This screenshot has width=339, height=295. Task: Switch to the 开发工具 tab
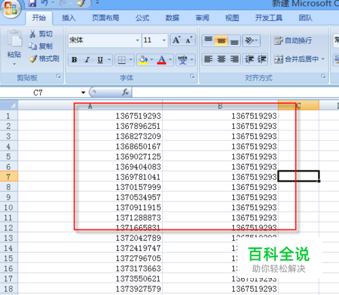tap(268, 18)
